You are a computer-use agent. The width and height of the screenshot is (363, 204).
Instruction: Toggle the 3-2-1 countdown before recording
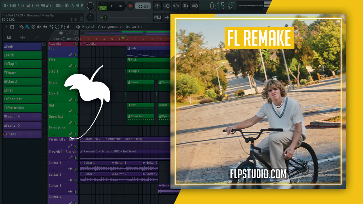point(176,6)
